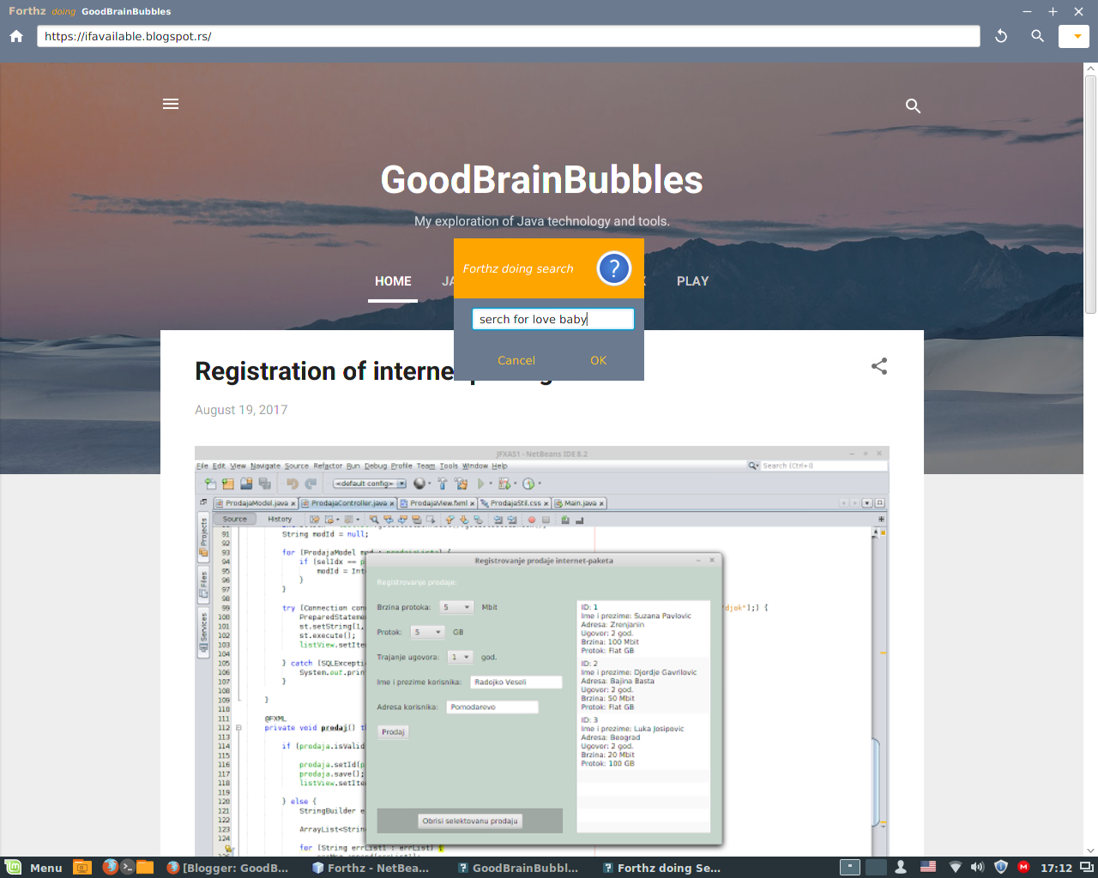Image resolution: width=1098 pixels, height=878 pixels.
Task: Switch to Forthz - NetBeans taskbar window
Action: click(x=371, y=868)
